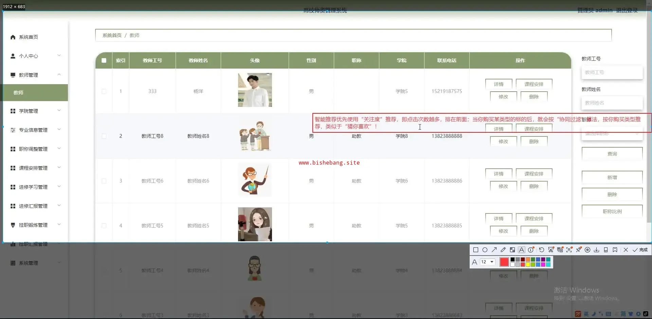
Task: Check the checkbox for row 教师姓名6
Action: point(104,181)
